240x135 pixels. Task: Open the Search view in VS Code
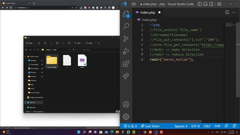click(x=126, y=26)
